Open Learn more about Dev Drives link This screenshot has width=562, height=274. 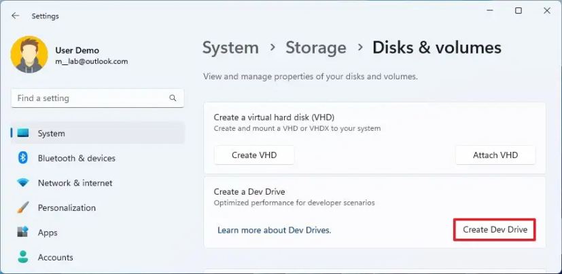tap(274, 230)
